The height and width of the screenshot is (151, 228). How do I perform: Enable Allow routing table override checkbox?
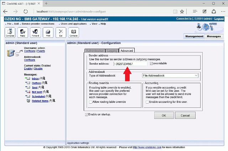90,102
